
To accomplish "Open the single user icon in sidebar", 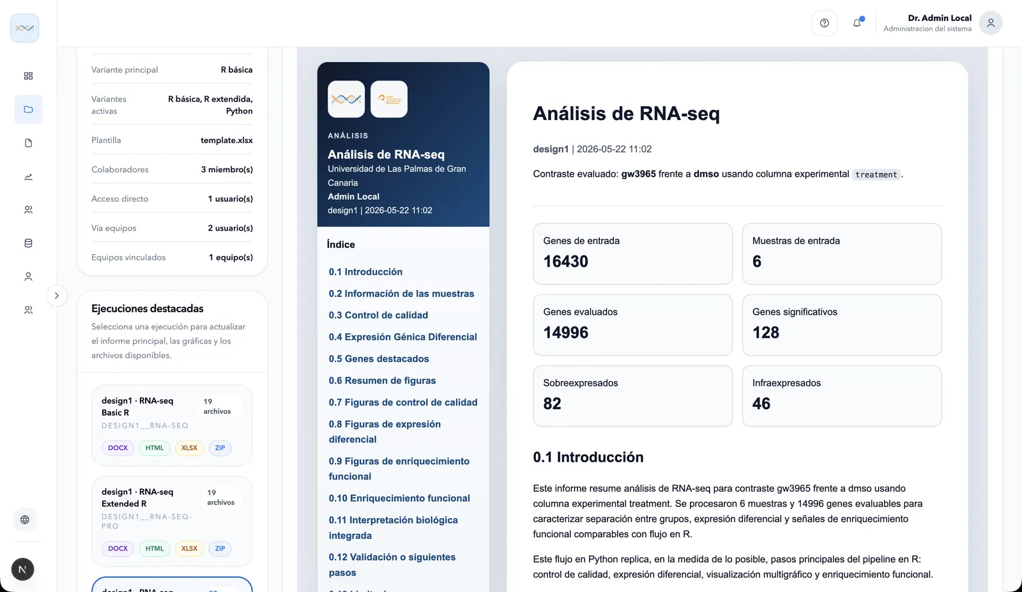I will 28,277.
